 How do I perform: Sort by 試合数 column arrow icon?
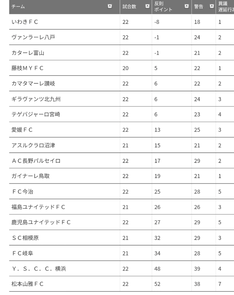(x=147, y=7)
